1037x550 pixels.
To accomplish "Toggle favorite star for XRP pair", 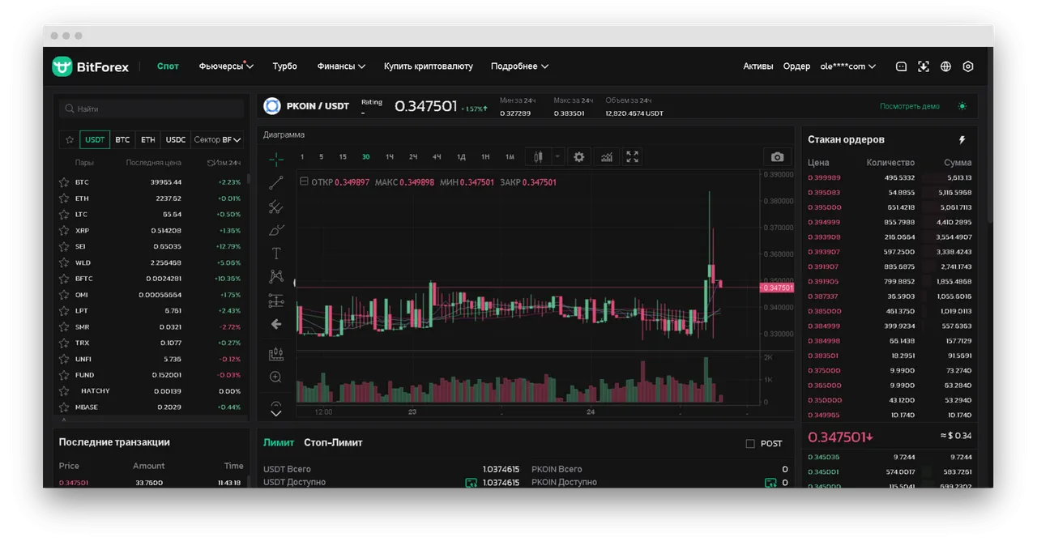I will click(64, 231).
